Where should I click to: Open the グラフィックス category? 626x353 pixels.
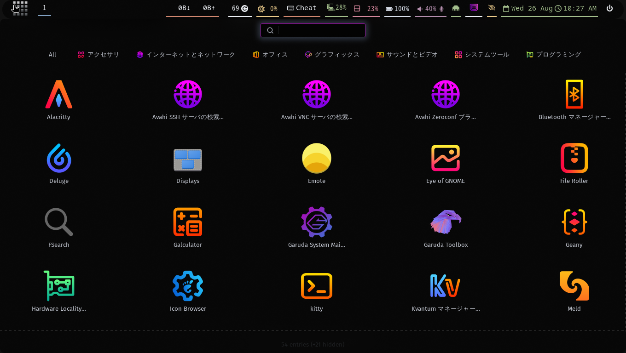point(332,55)
